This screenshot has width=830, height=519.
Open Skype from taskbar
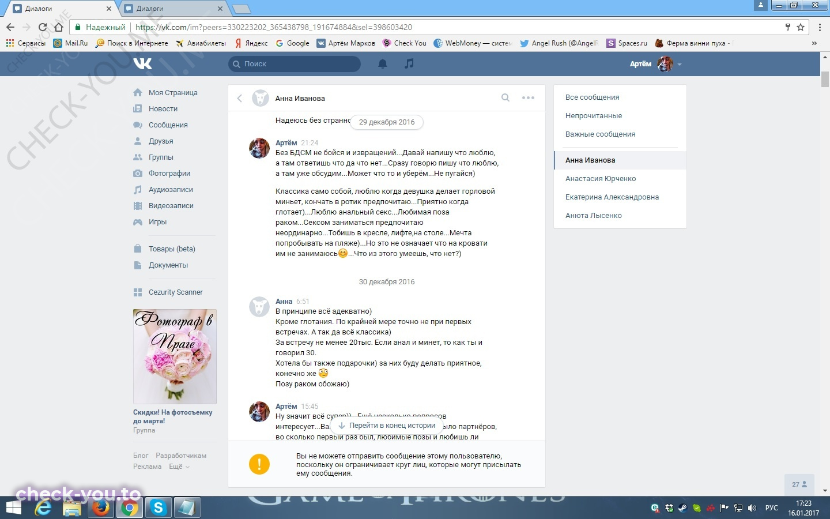point(158,507)
